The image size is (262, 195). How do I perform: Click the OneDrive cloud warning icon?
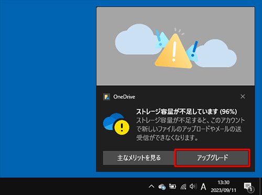[x=116, y=124]
